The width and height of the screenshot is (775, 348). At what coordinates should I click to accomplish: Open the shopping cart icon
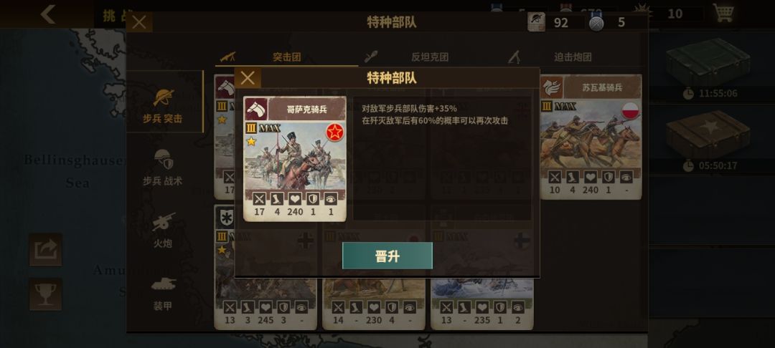(723, 12)
